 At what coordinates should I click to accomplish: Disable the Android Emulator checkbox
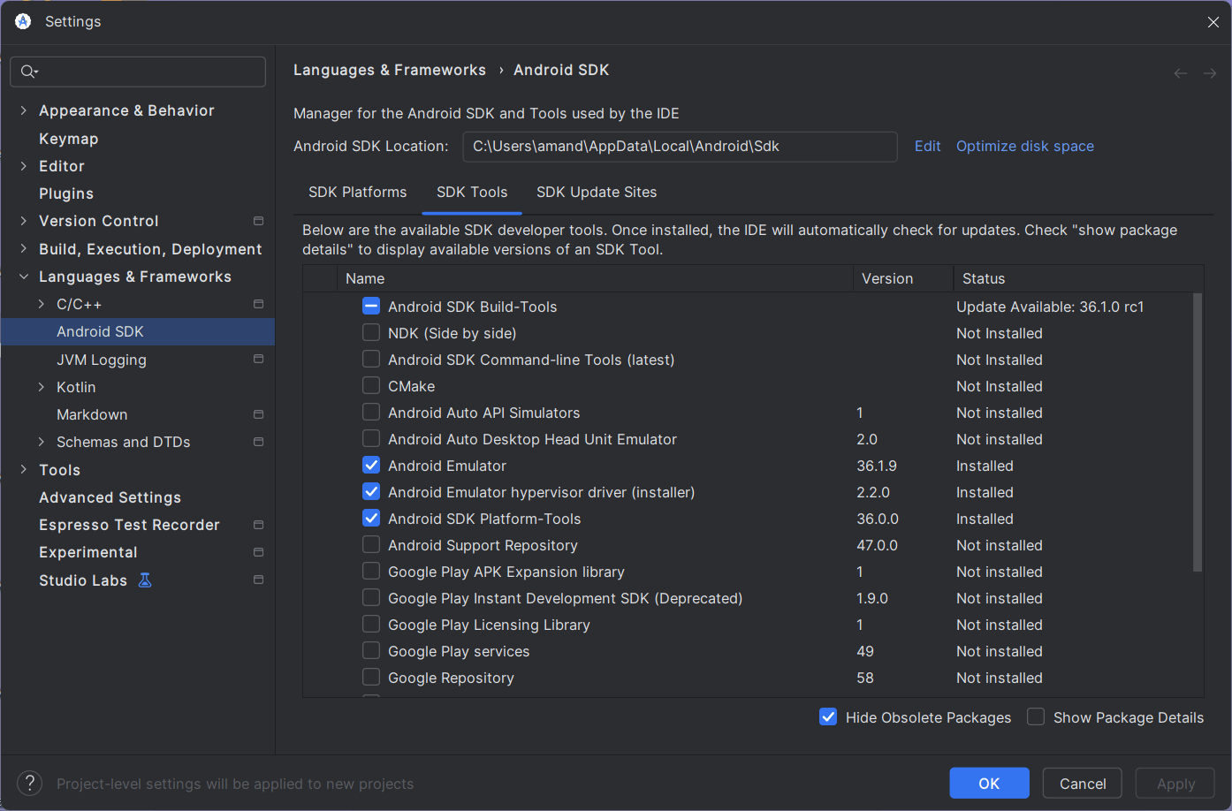(x=370, y=465)
